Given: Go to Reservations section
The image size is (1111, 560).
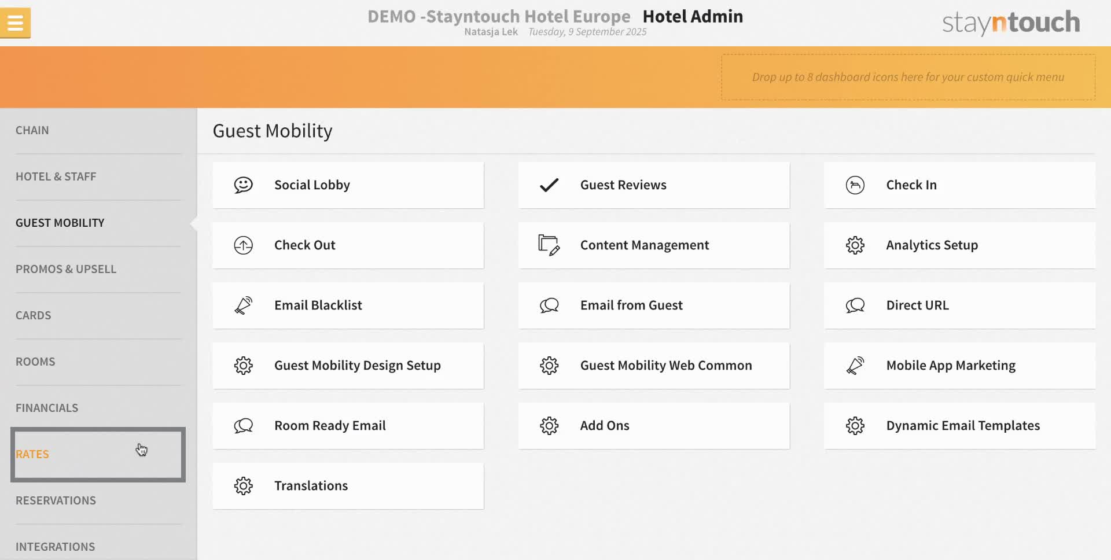Looking at the screenshot, I should click(98, 501).
